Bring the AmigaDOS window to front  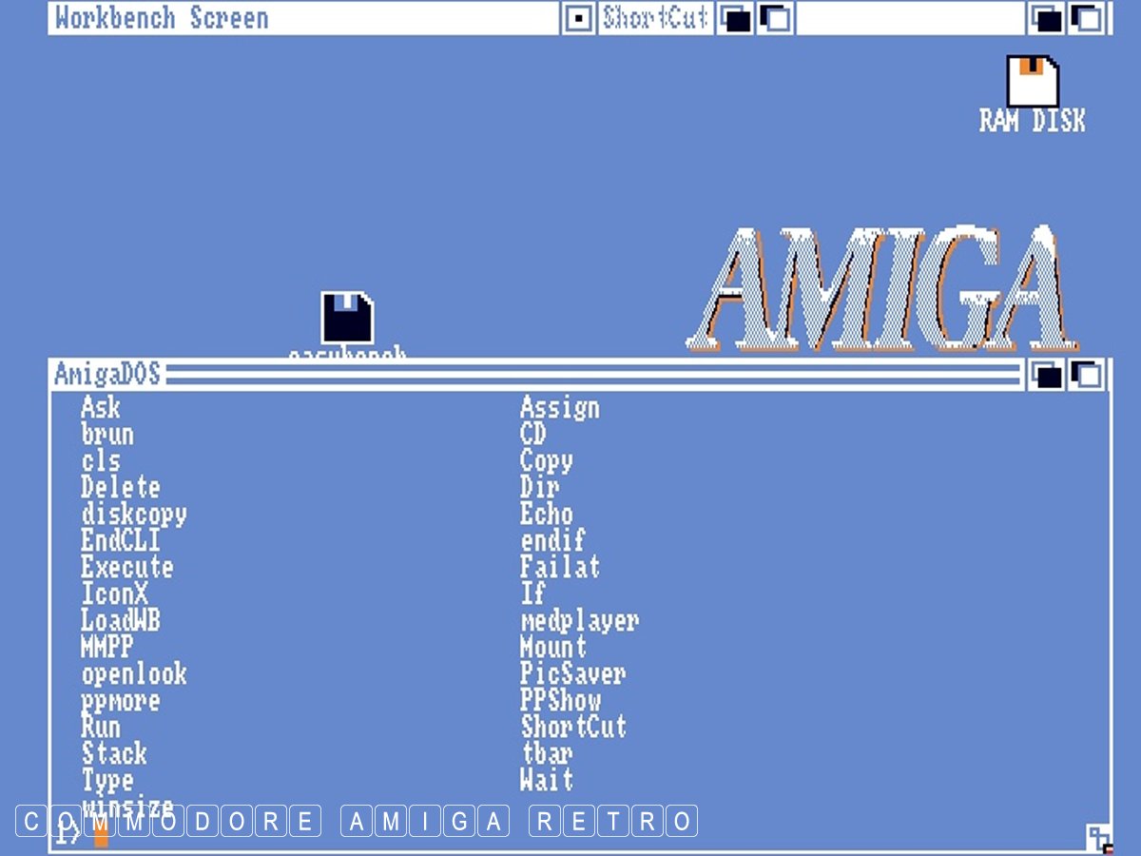[1088, 375]
